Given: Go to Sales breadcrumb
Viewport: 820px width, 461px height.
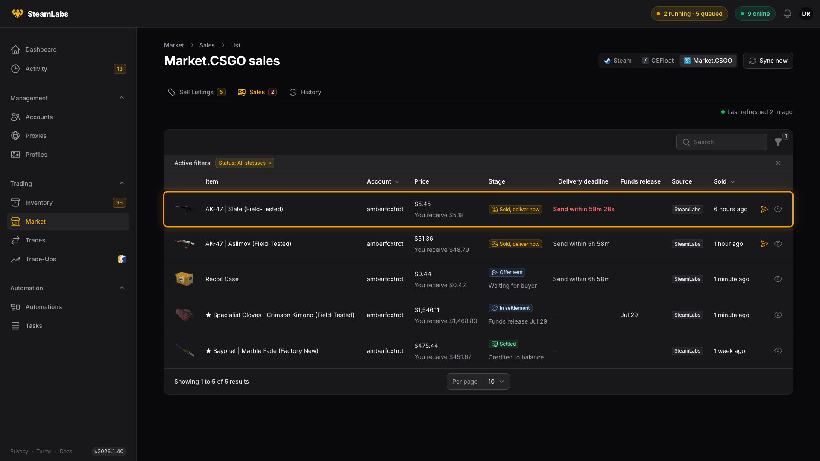Looking at the screenshot, I should (x=207, y=45).
